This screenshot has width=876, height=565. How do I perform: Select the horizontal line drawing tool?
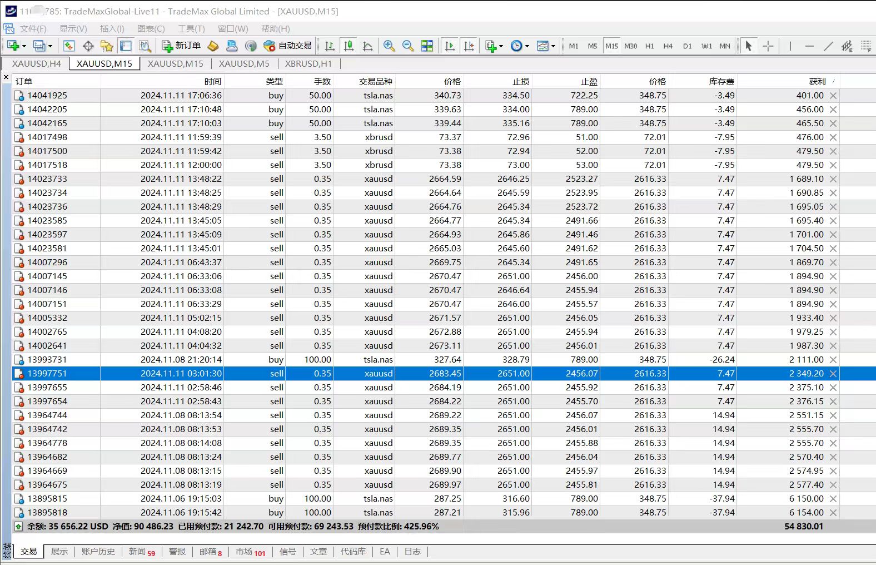(x=809, y=46)
